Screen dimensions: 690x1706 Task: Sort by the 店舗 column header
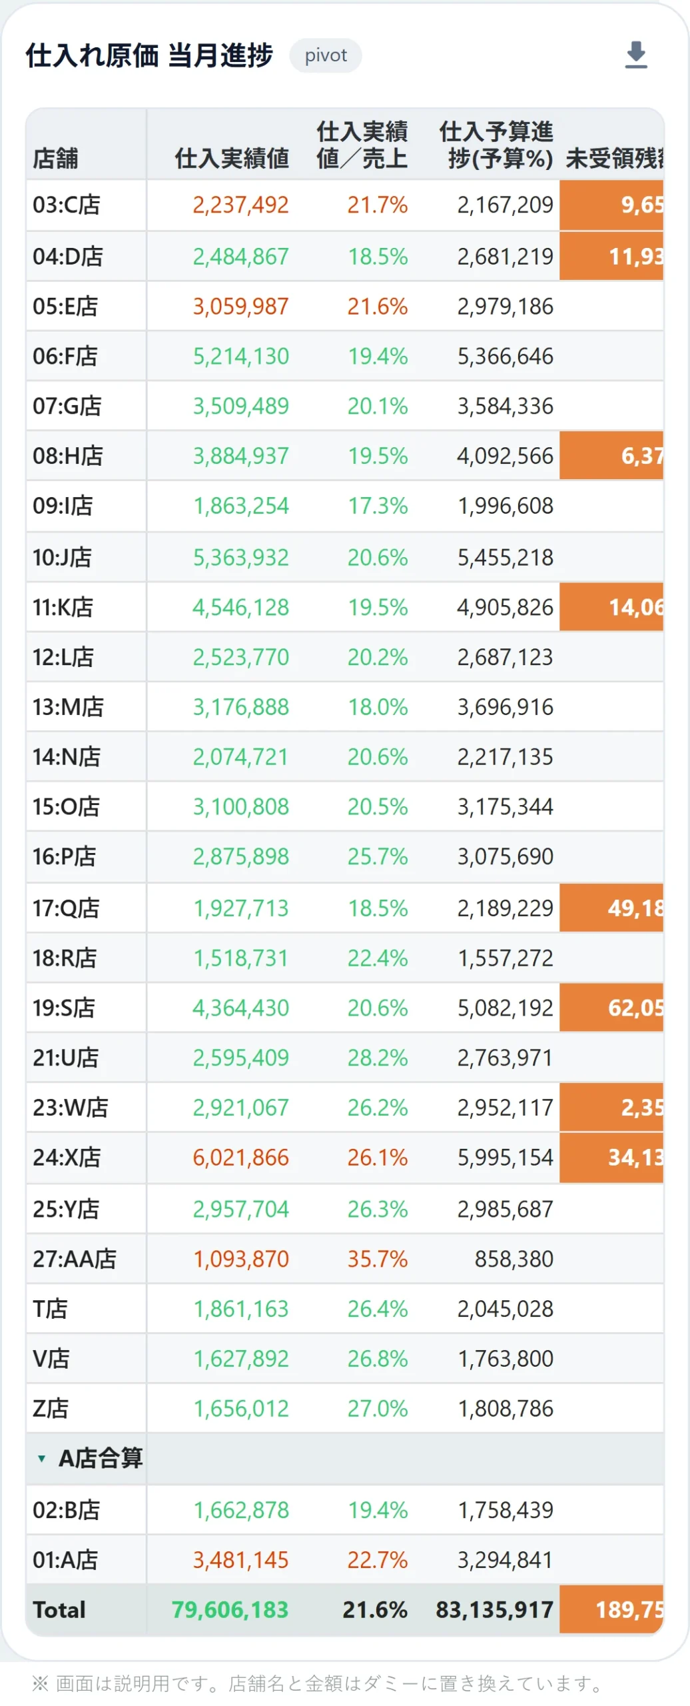point(56,159)
